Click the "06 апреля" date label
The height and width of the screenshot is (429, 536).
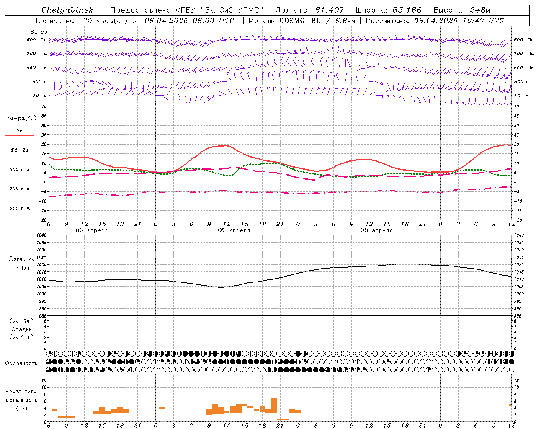pos(92,230)
